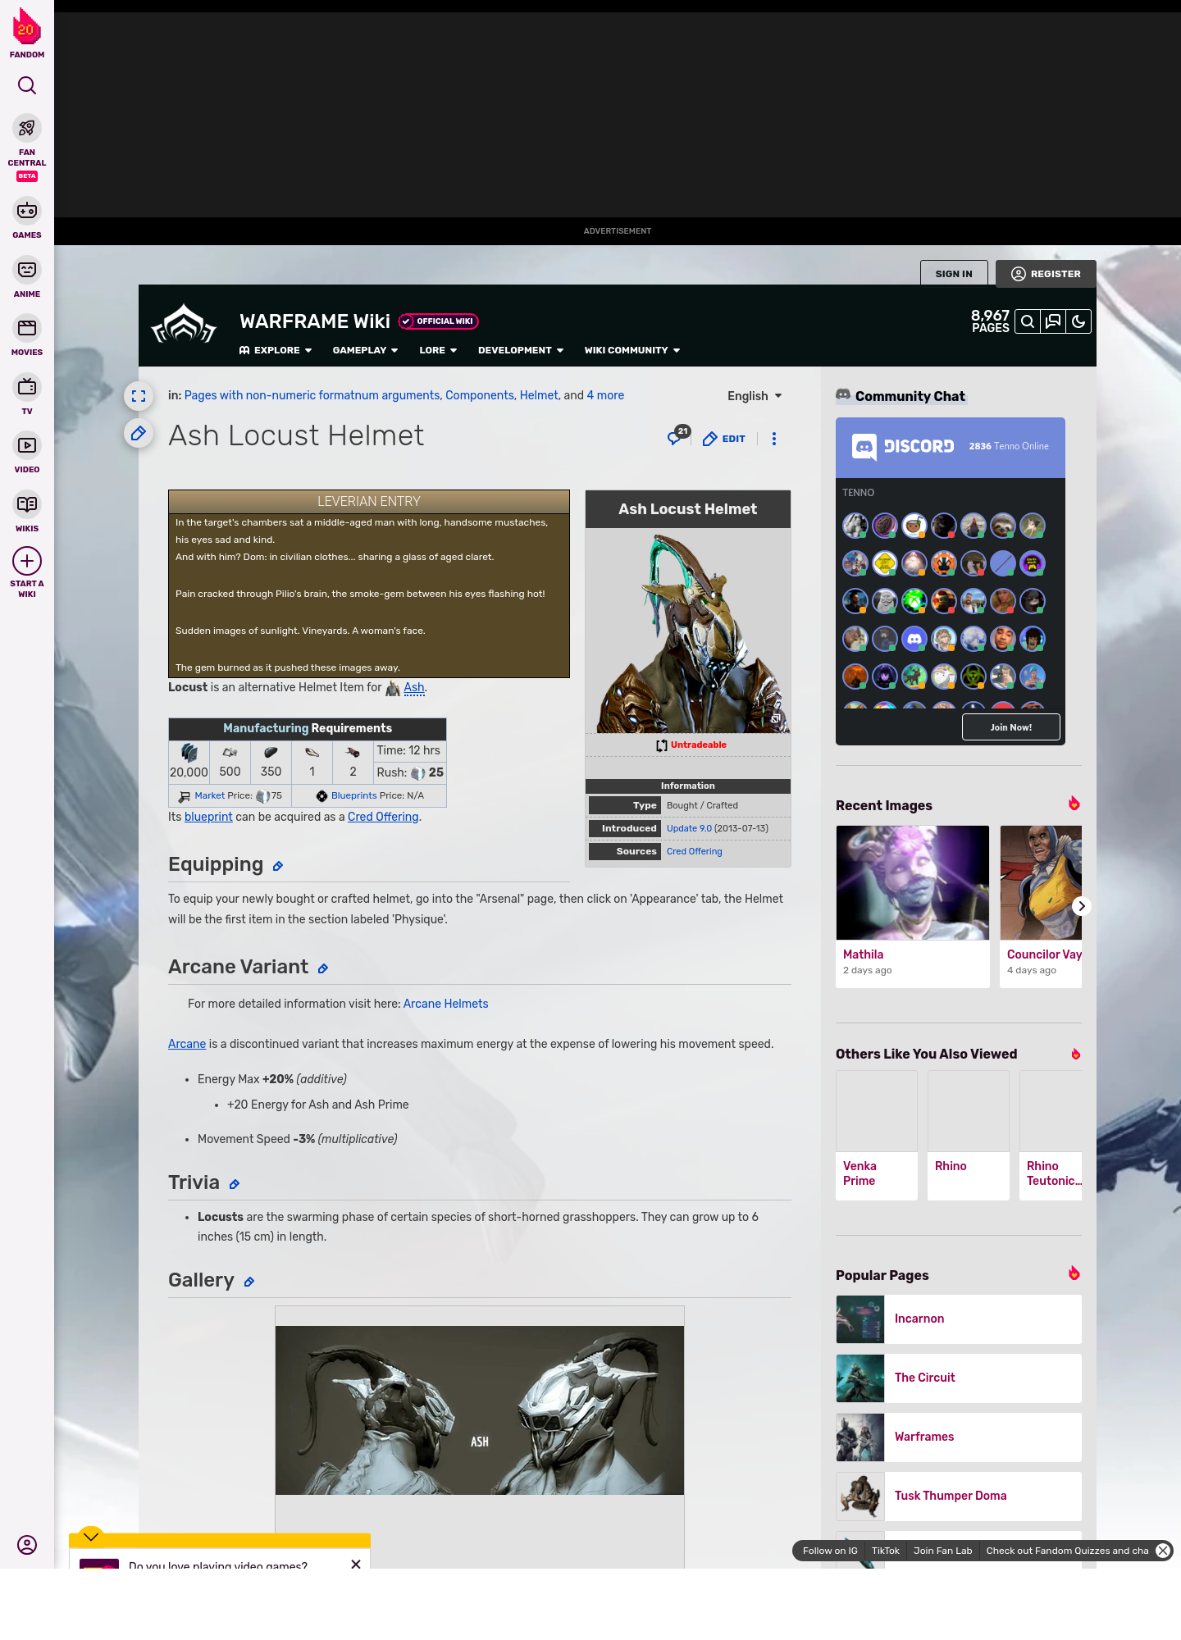Screen dimensions: 1181x1640
Task: Open the Ash Locust Helmet infobox image
Action: (x=688, y=631)
